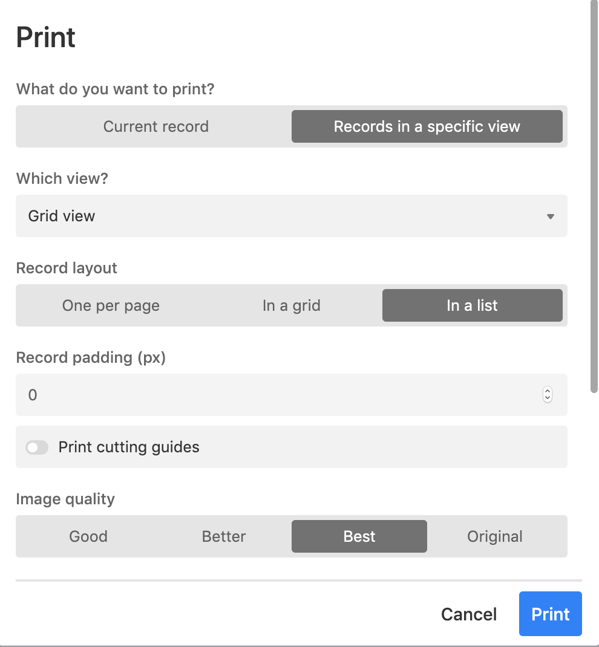599x647 pixels.
Task: Select the Current record option
Action: (x=155, y=126)
